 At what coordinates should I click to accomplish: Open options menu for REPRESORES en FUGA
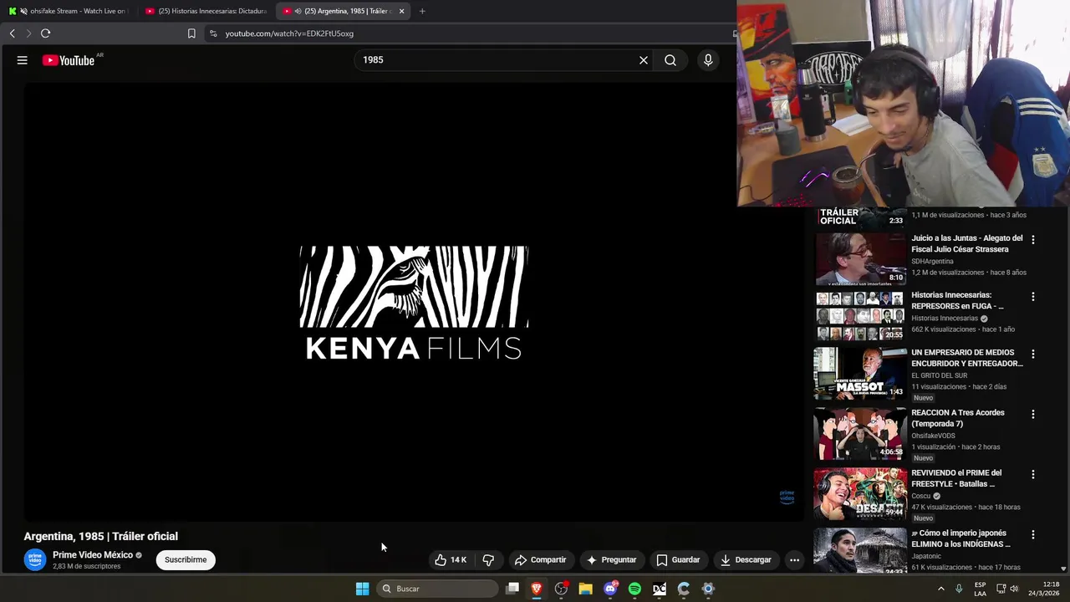(x=1033, y=297)
